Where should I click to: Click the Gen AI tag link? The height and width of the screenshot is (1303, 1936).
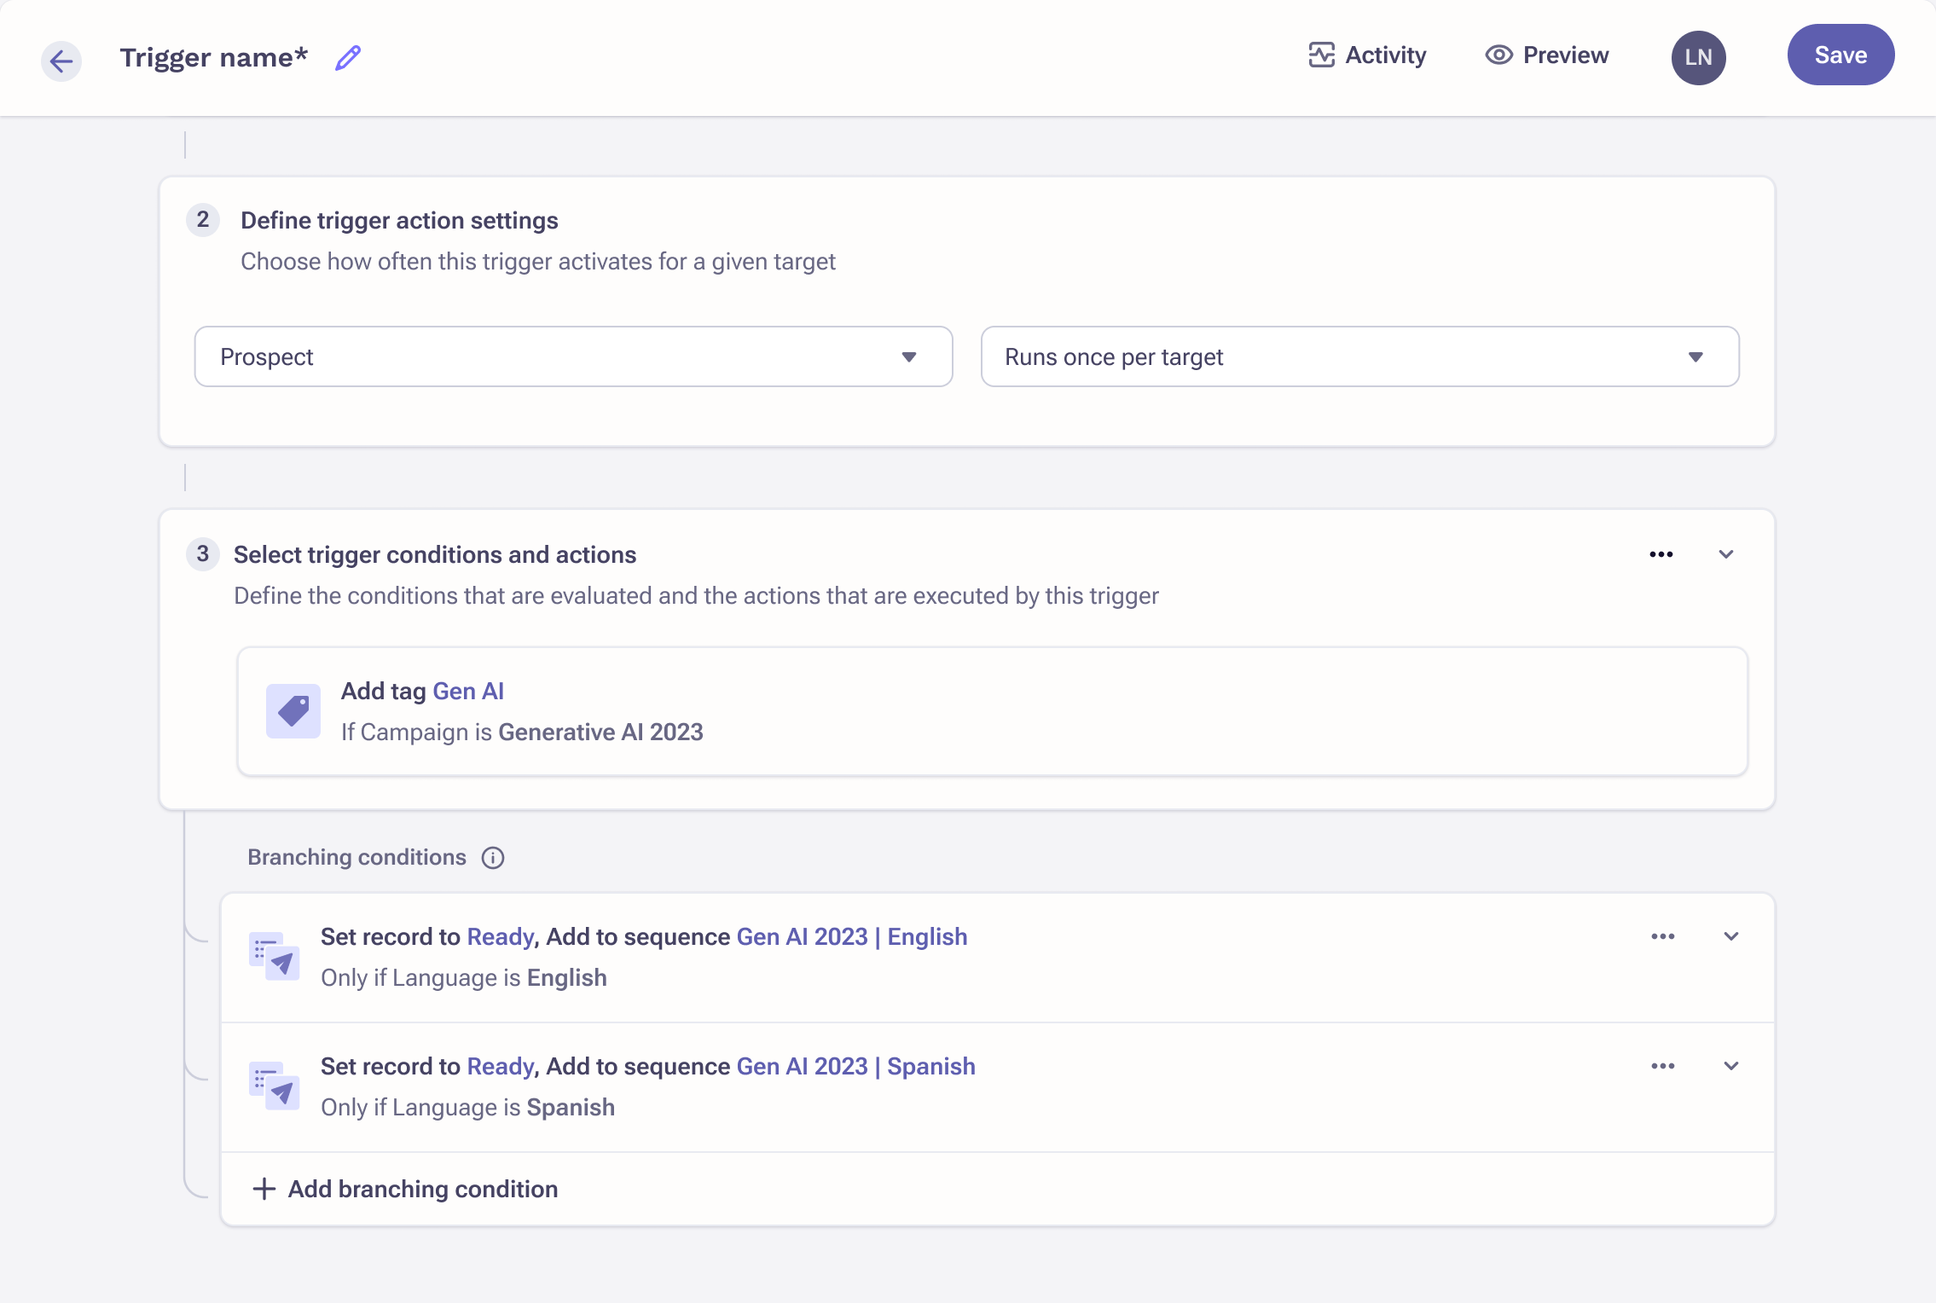coord(468,691)
